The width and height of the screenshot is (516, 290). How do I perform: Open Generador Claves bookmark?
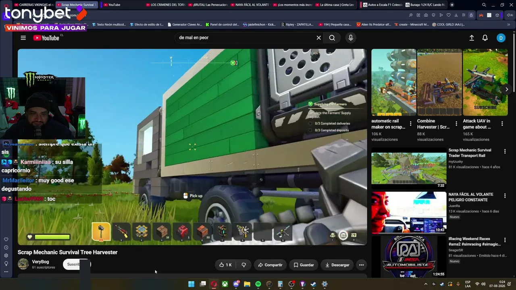pyautogui.click(x=184, y=25)
